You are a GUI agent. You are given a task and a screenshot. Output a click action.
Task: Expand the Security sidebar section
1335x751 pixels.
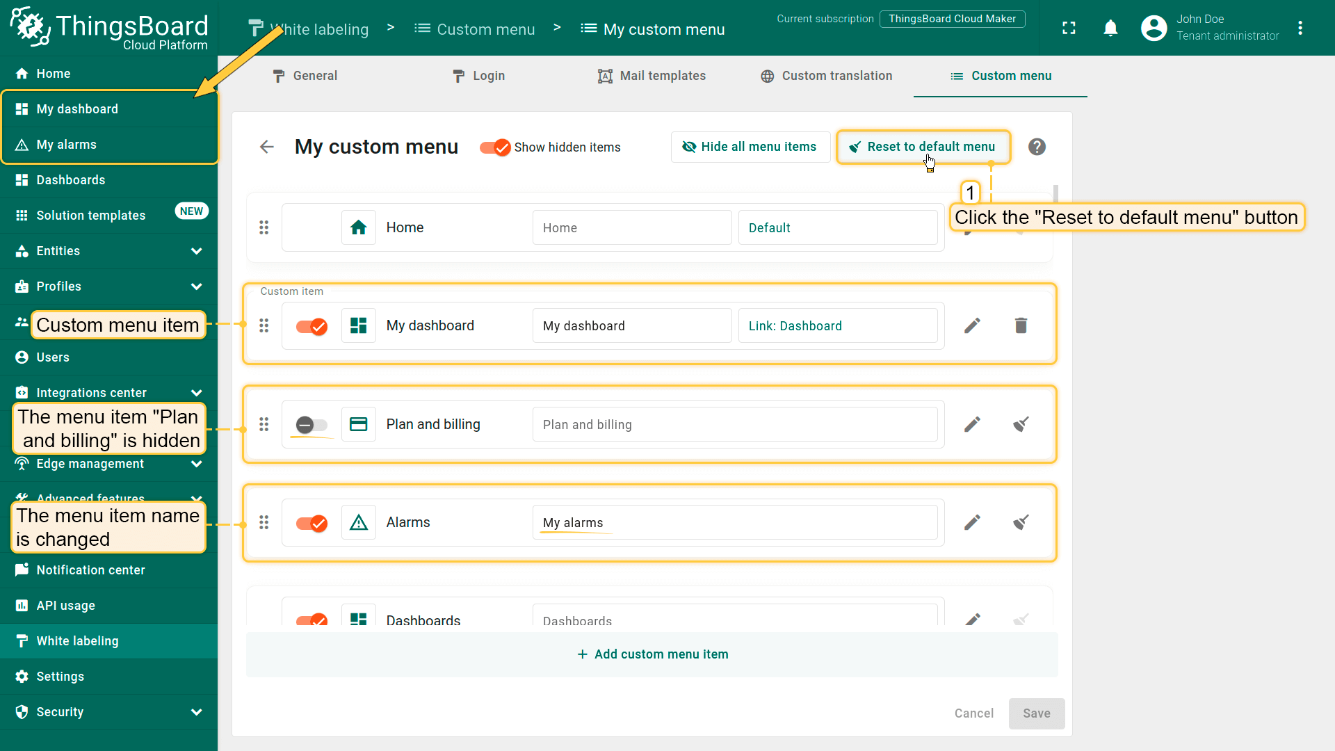click(x=196, y=712)
